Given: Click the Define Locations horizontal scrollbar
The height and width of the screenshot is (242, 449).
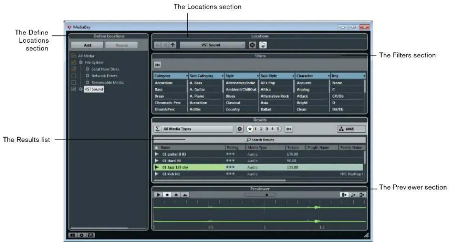Looking at the screenshot, I should (x=99, y=228).
